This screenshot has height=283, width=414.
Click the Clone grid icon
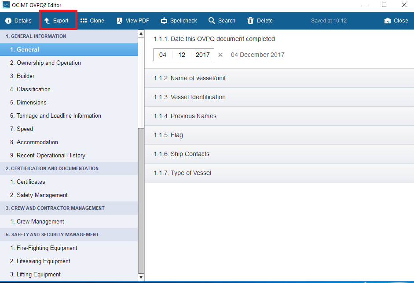point(84,21)
